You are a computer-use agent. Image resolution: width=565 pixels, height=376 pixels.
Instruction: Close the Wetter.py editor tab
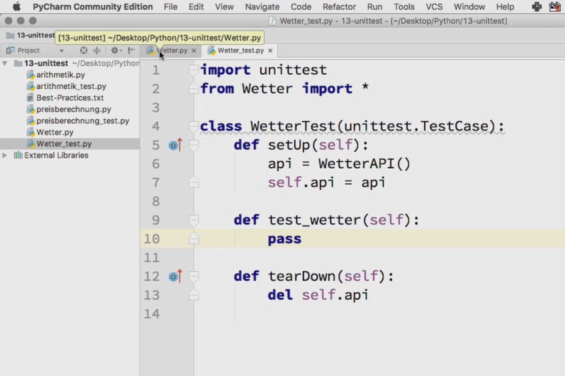(x=194, y=51)
